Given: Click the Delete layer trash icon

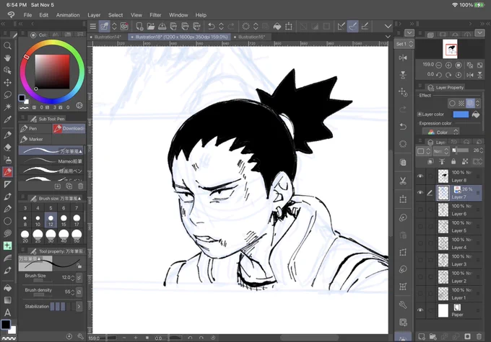Looking at the screenshot, I should (x=479, y=336).
